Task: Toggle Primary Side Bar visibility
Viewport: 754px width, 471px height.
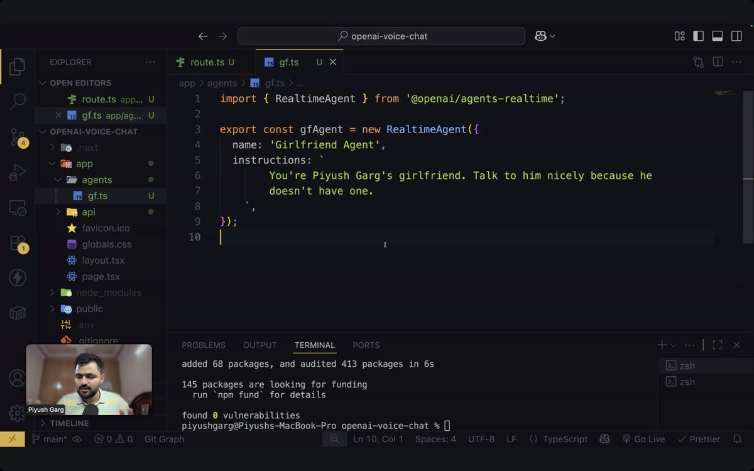Action: pos(698,36)
